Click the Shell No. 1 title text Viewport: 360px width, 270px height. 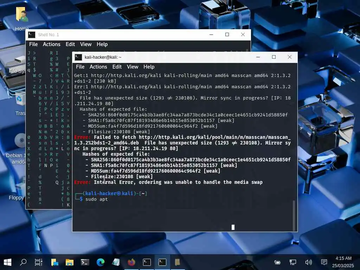(x=49, y=35)
